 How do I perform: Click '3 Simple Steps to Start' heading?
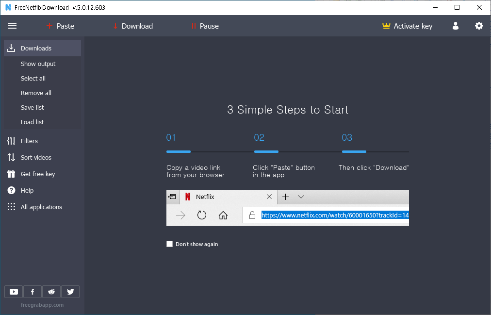pyautogui.click(x=287, y=110)
